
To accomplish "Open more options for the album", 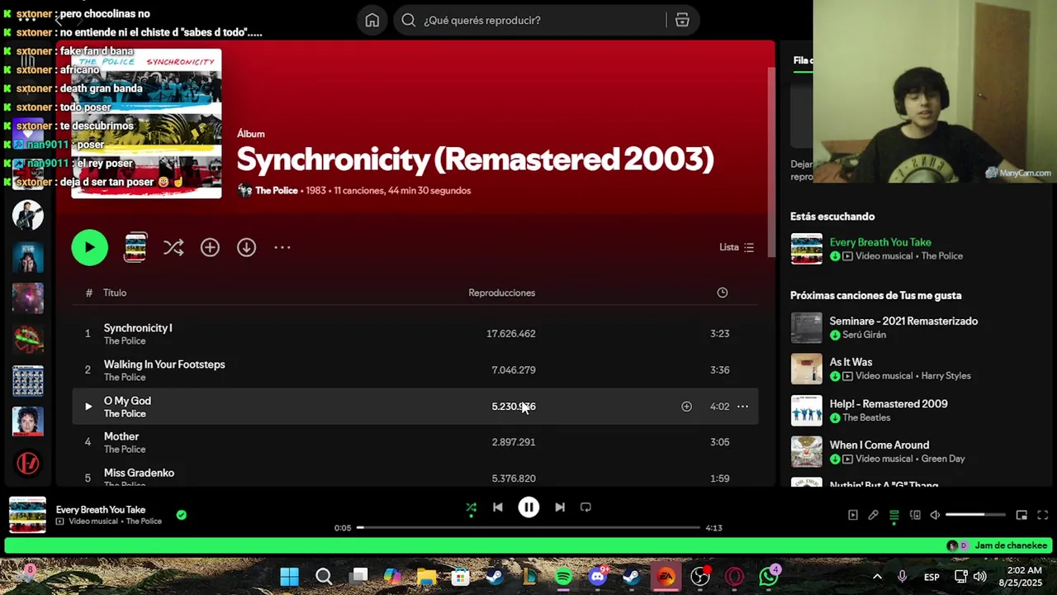I will [x=282, y=247].
